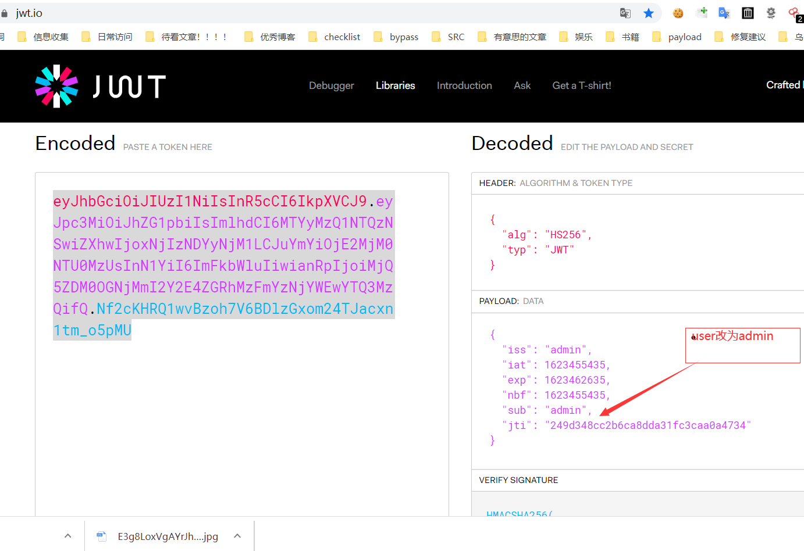Open the 信息收集 bookmark folder

(43, 37)
